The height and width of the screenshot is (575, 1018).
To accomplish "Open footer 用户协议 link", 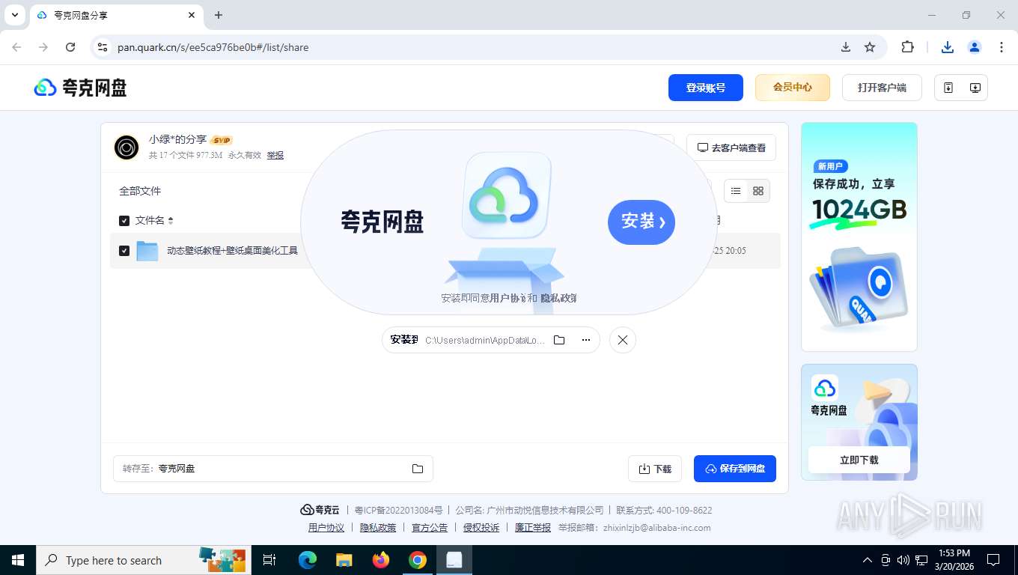I will click(326, 528).
